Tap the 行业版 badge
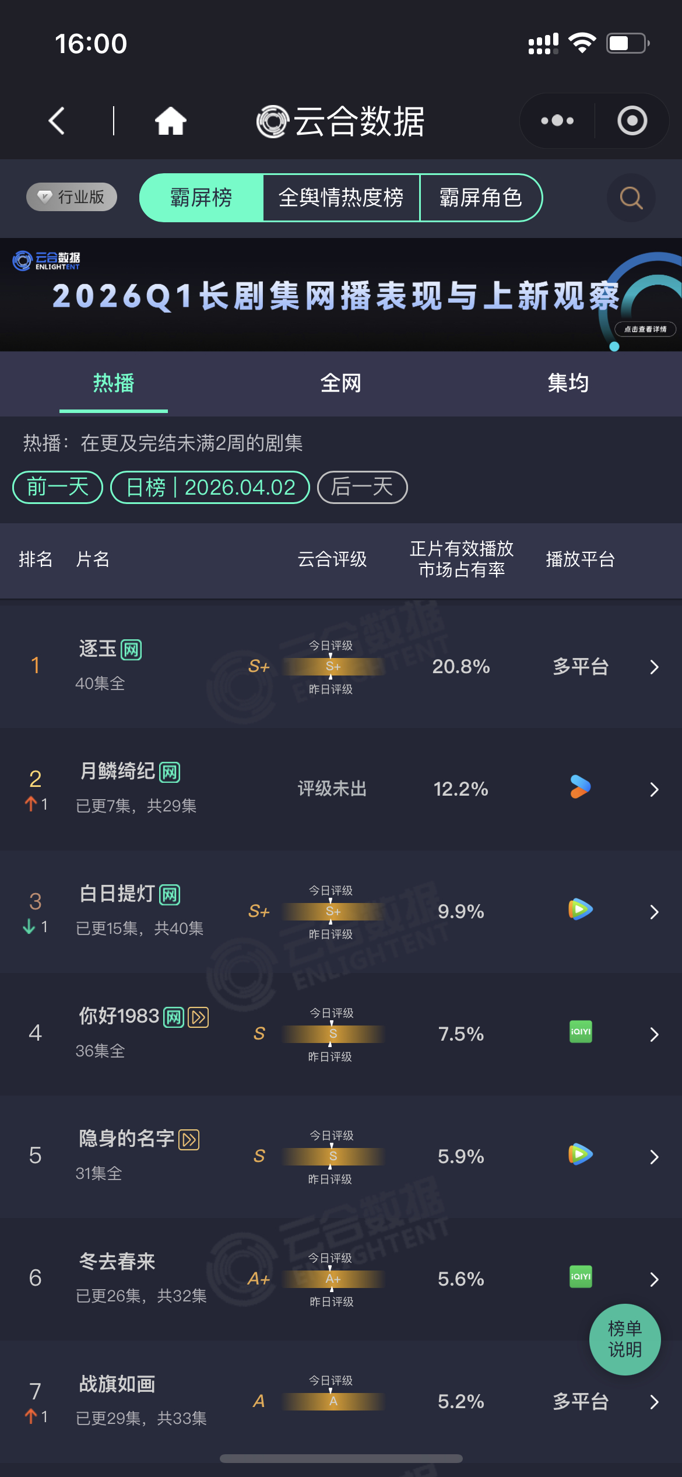The width and height of the screenshot is (682, 1477). pos(71,198)
